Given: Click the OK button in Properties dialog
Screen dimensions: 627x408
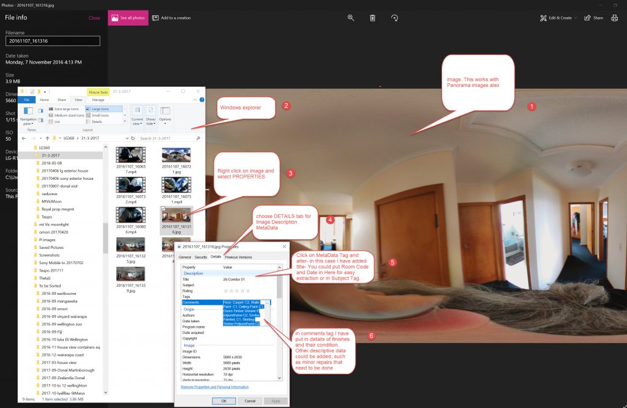Looking at the screenshot, I should tap(223, 401).
